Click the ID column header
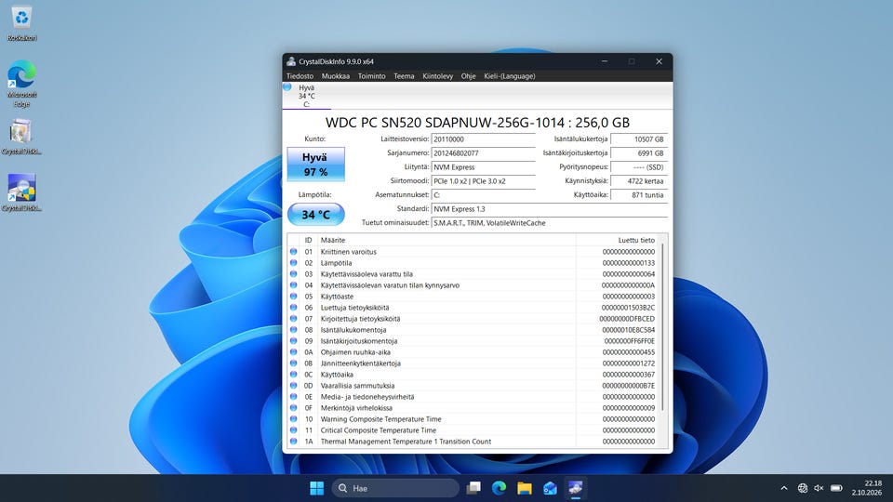The width and height of the screenshot is (893, 502). (x=308, y=240)
